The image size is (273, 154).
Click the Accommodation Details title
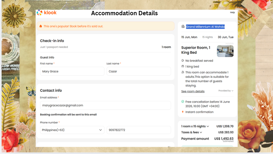[x=124, y=13]
